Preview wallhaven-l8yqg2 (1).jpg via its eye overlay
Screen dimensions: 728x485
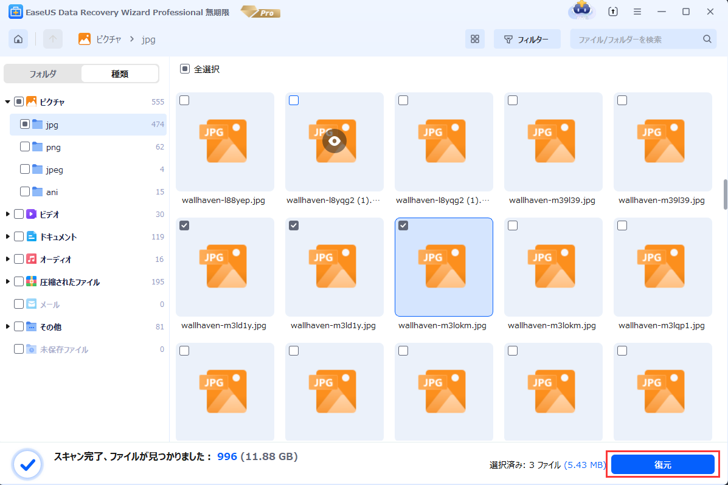click(334, 141)
